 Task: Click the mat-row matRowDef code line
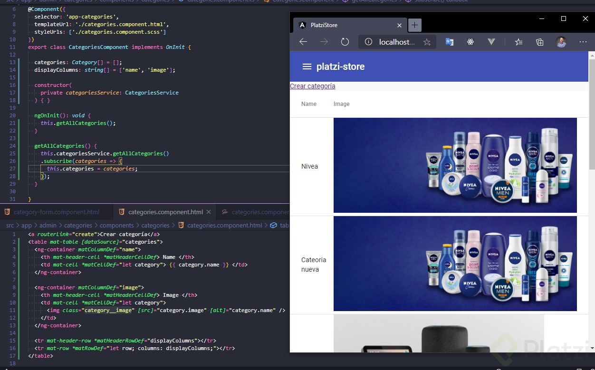coord(134,348)
